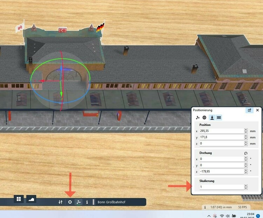Click the 53 FPS indicator

pos(243,207)
